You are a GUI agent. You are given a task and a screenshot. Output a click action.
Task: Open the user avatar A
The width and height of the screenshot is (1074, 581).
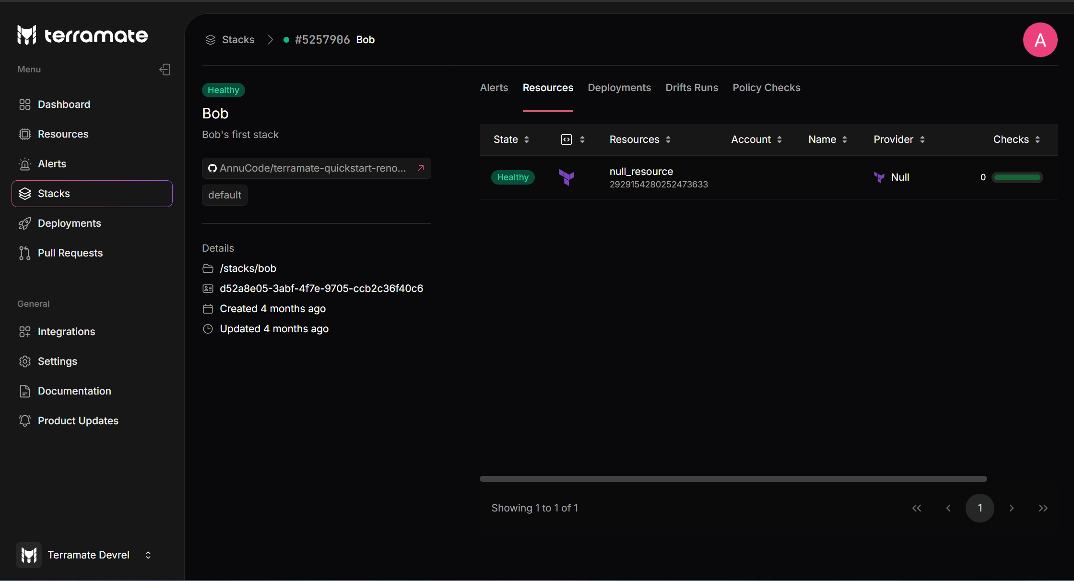click(x=1040, y=40)
